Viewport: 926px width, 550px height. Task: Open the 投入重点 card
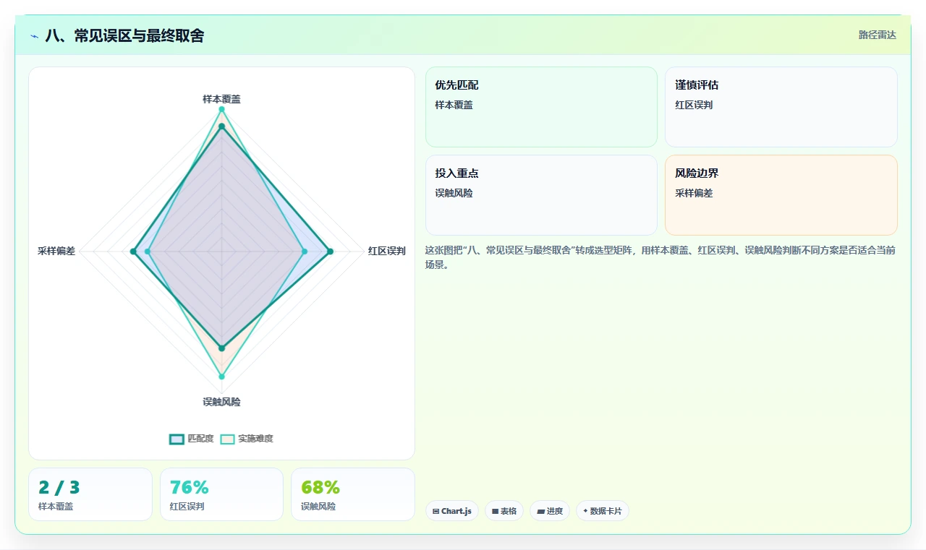coord(541,195)
